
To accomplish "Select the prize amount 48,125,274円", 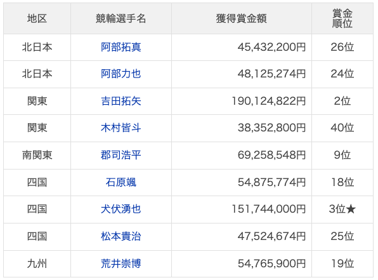I will (x=271, y=74).
